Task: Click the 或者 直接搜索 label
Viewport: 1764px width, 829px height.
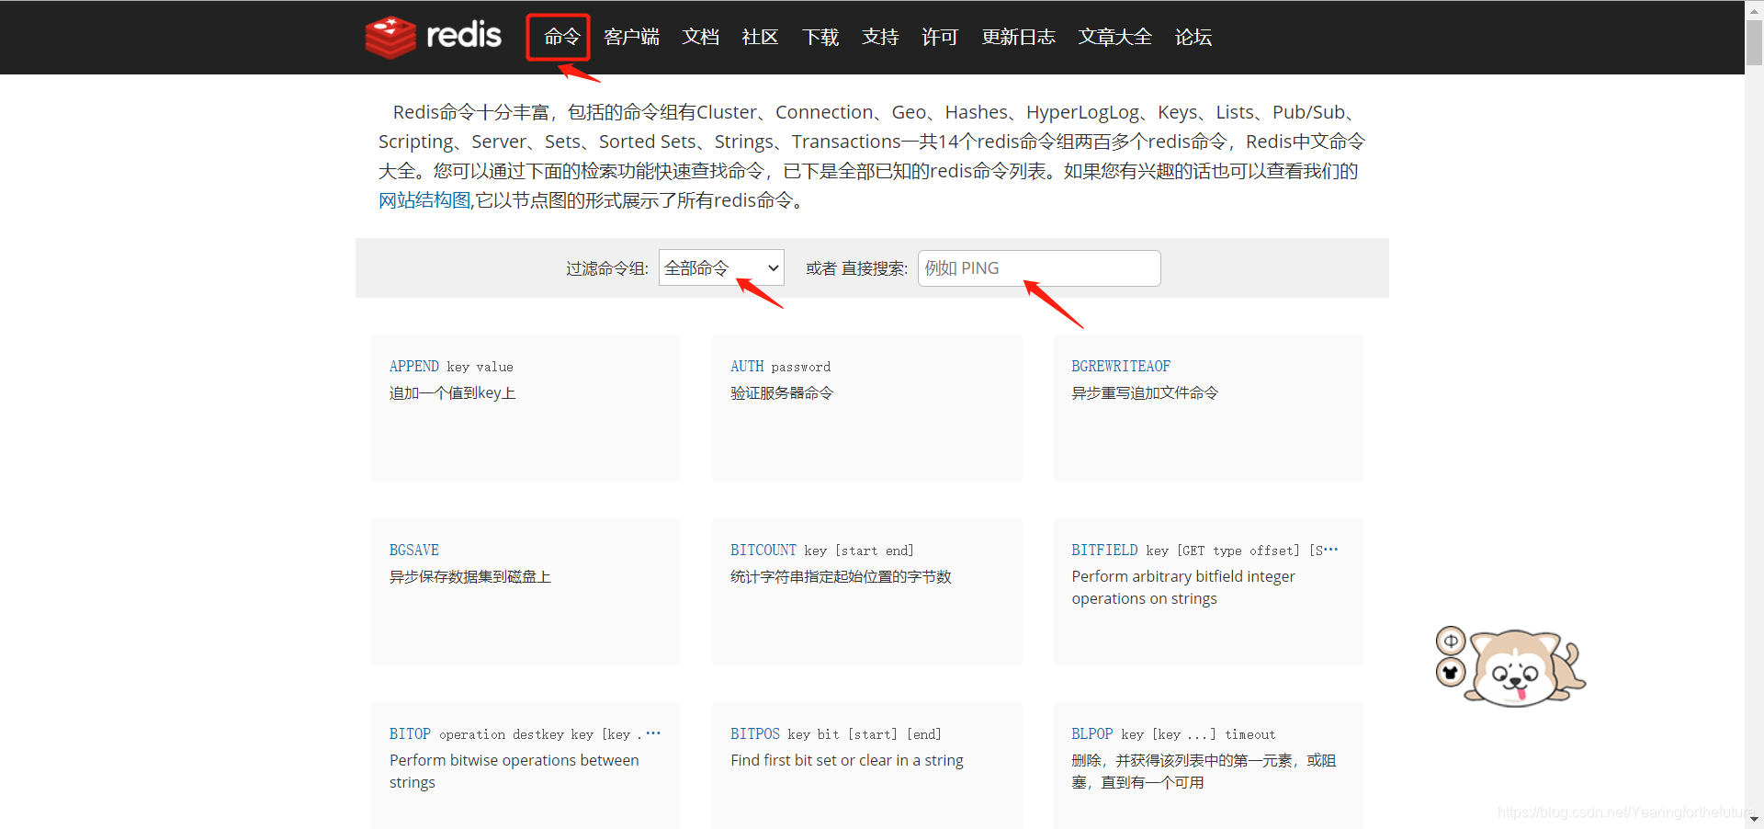Action: pyautogui.click(x=856, y=268)
